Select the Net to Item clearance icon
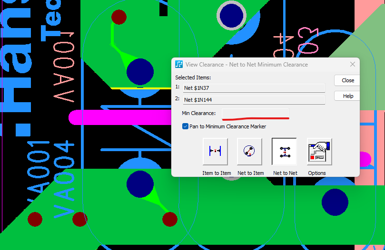385x250 pixels. 249,151
